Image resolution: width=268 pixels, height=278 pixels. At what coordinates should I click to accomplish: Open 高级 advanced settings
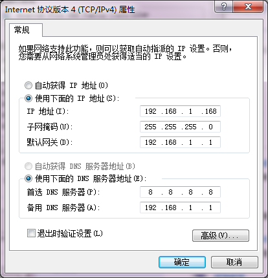coord(221,235)
